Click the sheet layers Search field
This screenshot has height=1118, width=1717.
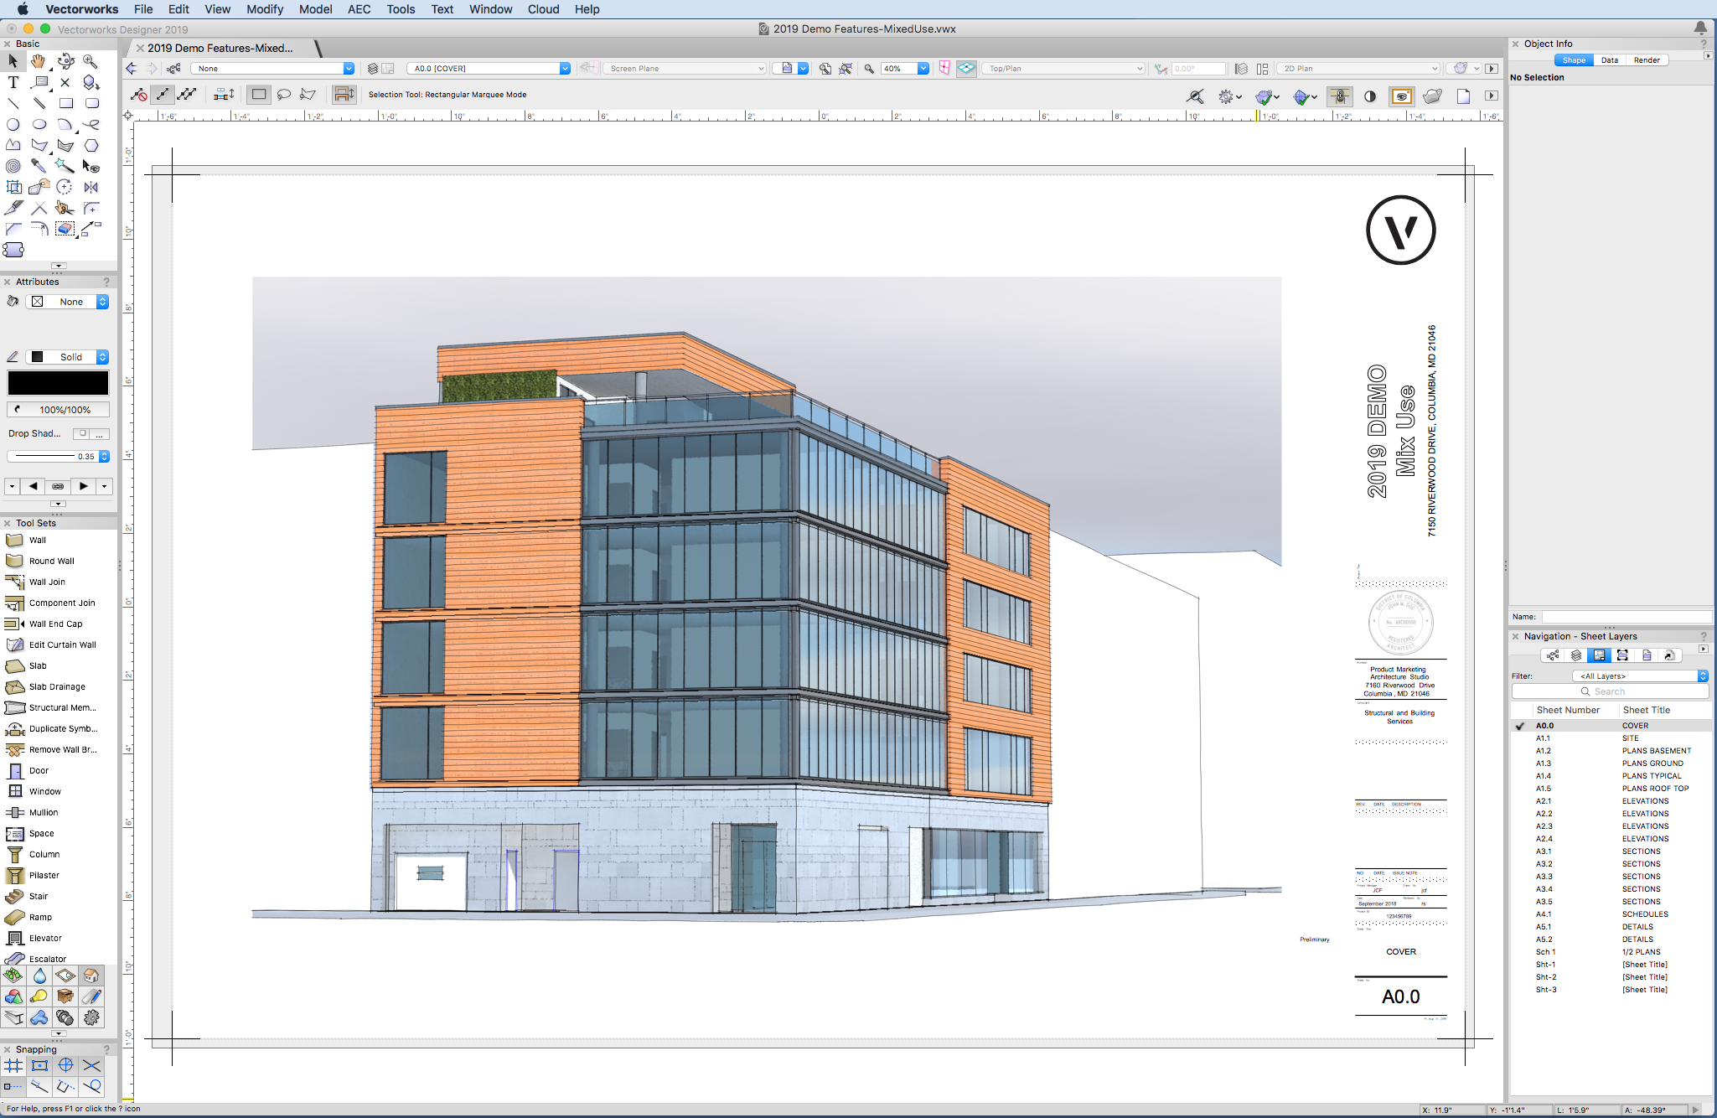pos(1609,691)
